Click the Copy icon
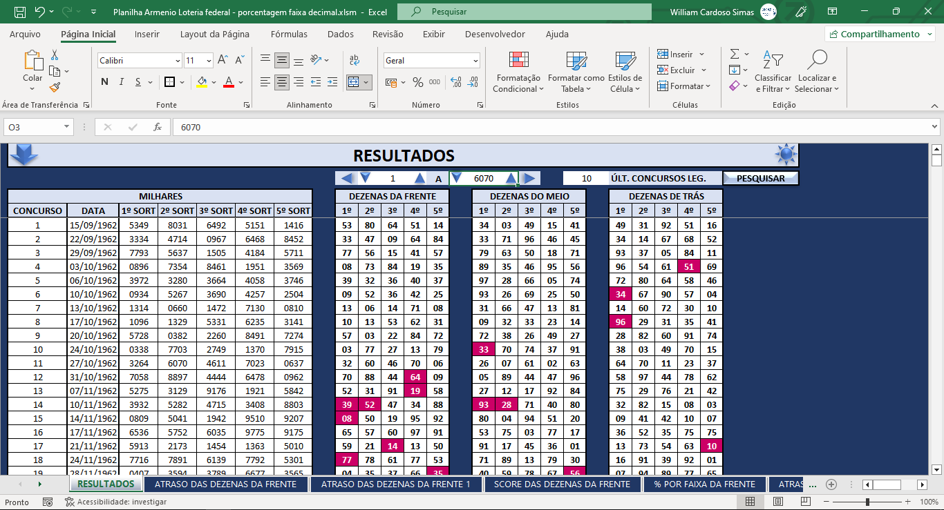This screenshot has height=510, width=944. tap(55, 71)
